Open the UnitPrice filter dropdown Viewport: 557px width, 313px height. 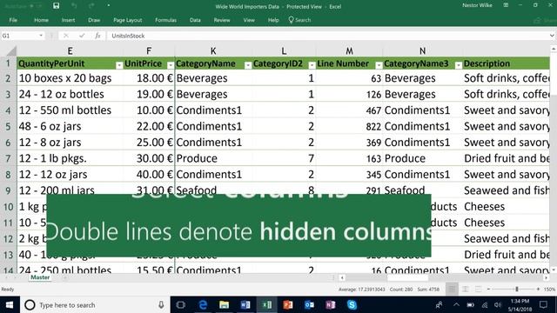point(171,65)
